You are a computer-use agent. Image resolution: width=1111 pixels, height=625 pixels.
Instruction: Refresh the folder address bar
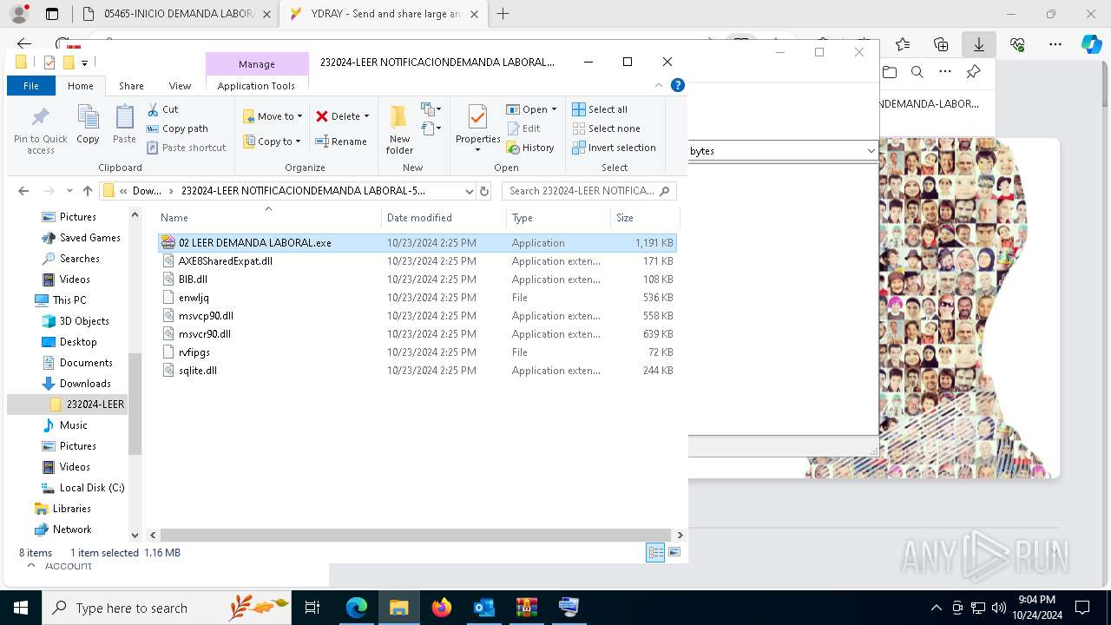coord(484,191)
